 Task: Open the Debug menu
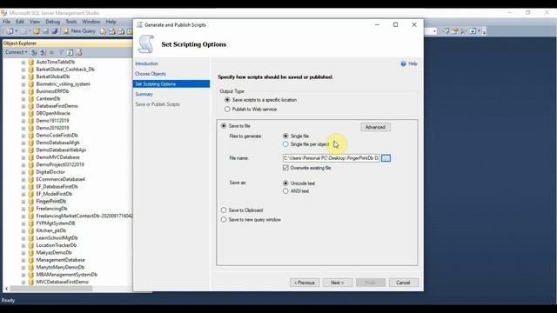tap(52, 22)
